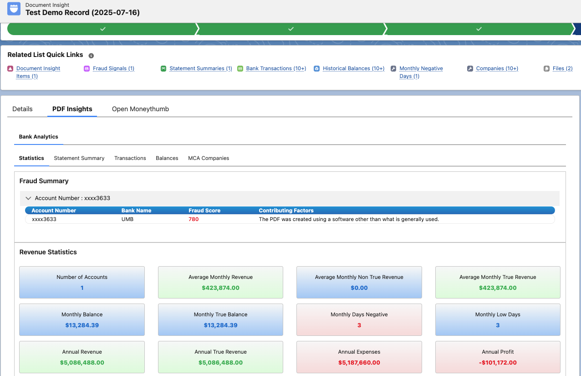The width and height of the screenshot is (581, 376).
Task: Open Files (2) link
Action: (x=563, y=68)
